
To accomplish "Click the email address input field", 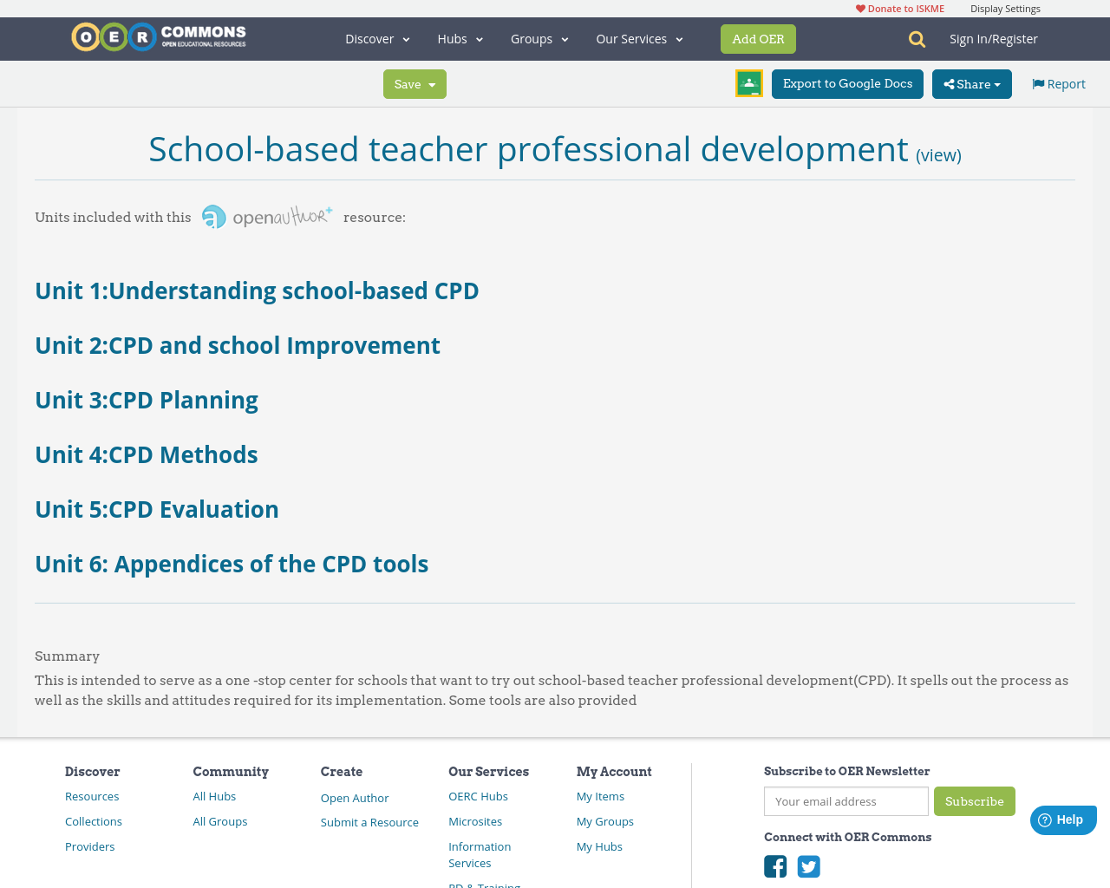I will (846, 801).
